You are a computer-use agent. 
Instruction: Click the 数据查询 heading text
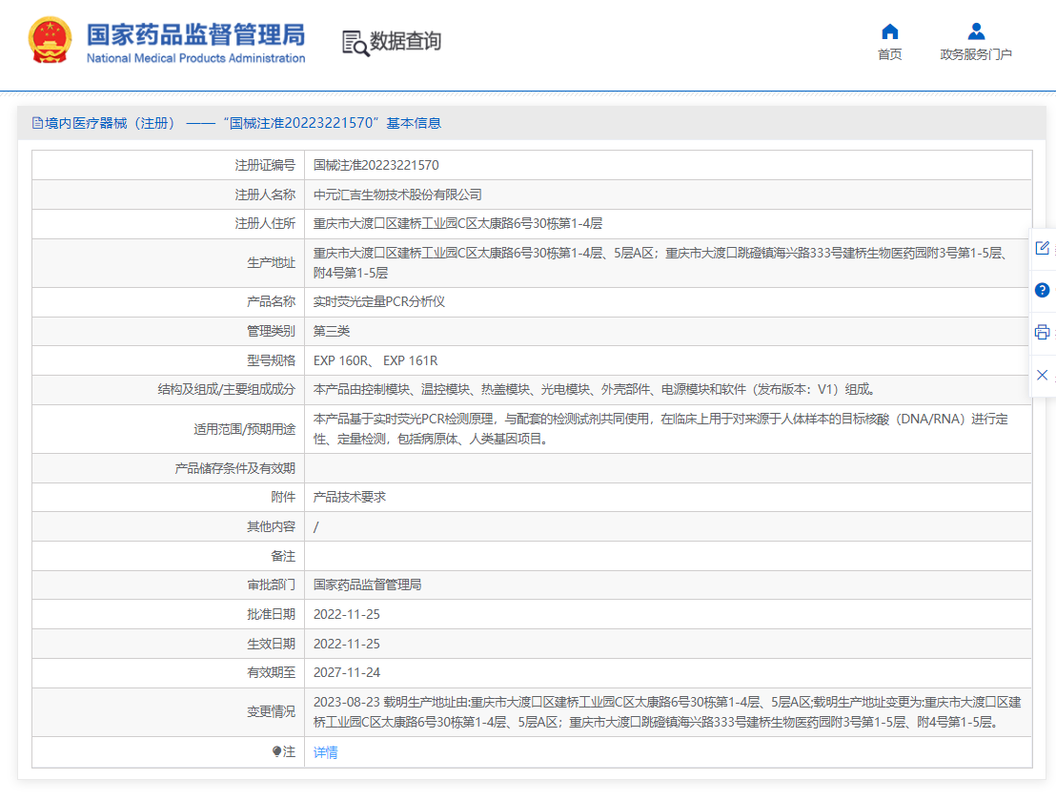(406, 42)
